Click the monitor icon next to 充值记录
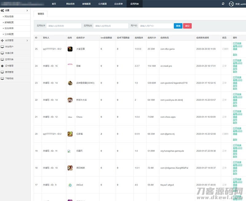Screen dimensions: 246x201 pyautogui.click(x=2, y=53)
